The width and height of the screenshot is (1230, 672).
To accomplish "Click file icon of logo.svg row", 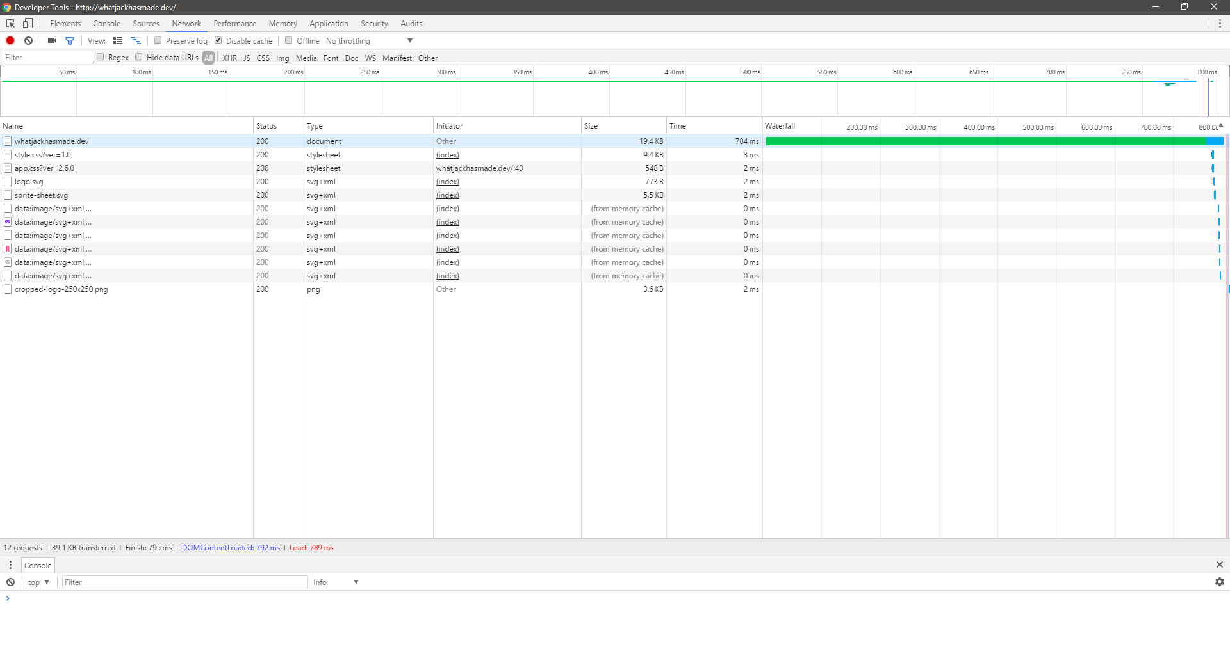I will click(x=8, y=182).
